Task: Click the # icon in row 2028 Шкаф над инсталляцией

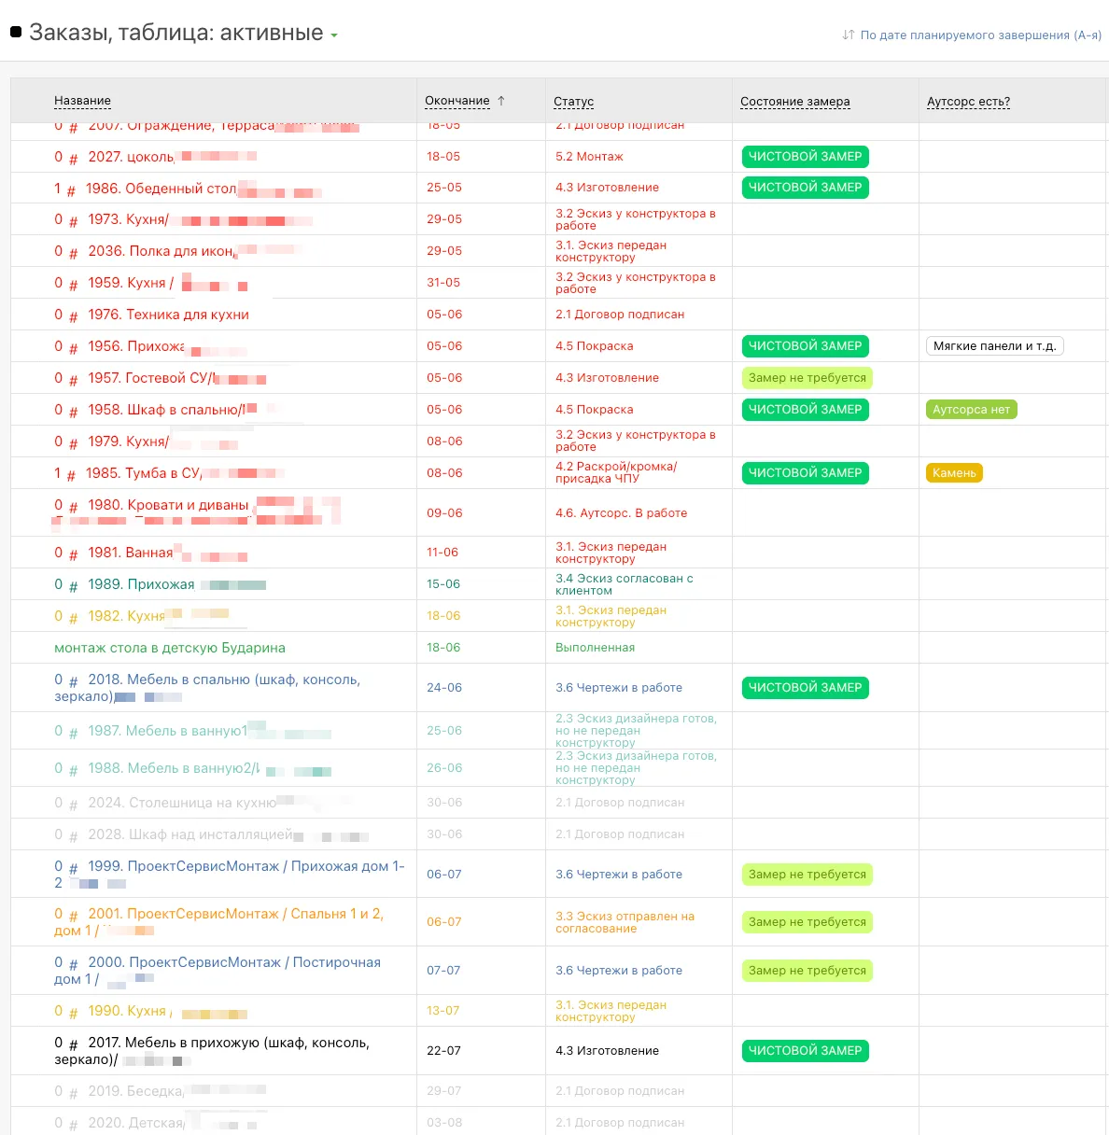Action: click(73, 836)
